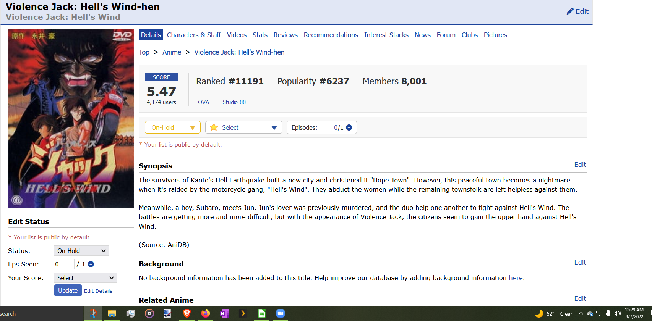Click the Edit Details link
The width and height of the screenshot is (652, 321).
tap(98, 291)
